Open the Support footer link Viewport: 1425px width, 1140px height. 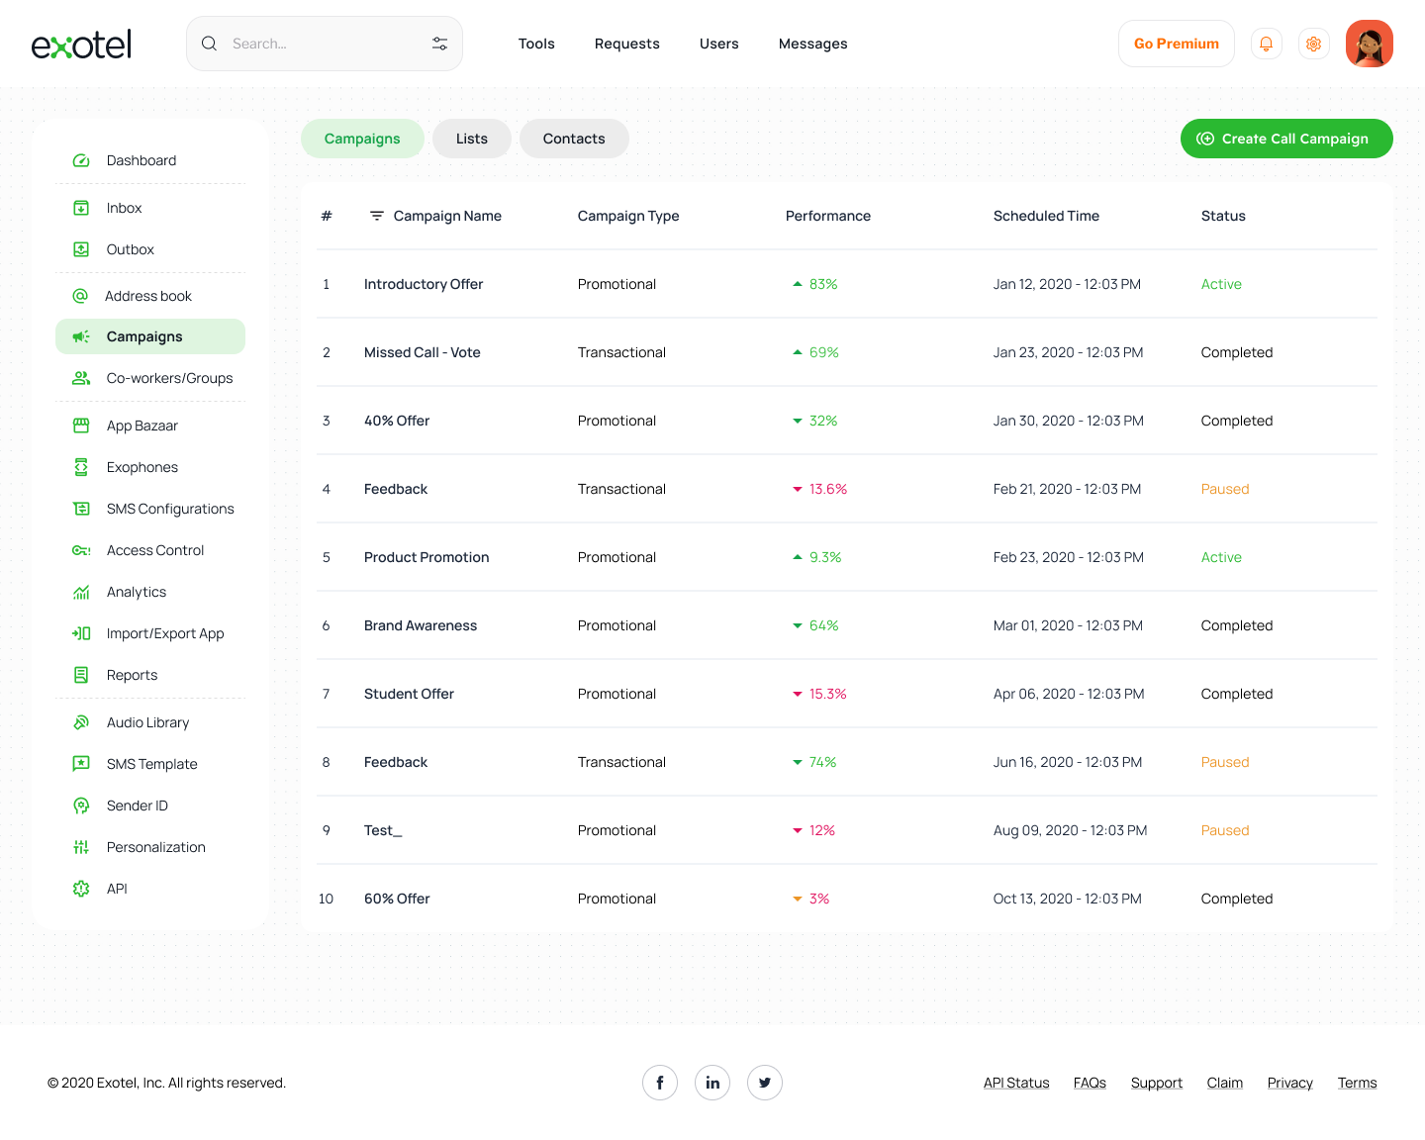tap(1157, 1083)
